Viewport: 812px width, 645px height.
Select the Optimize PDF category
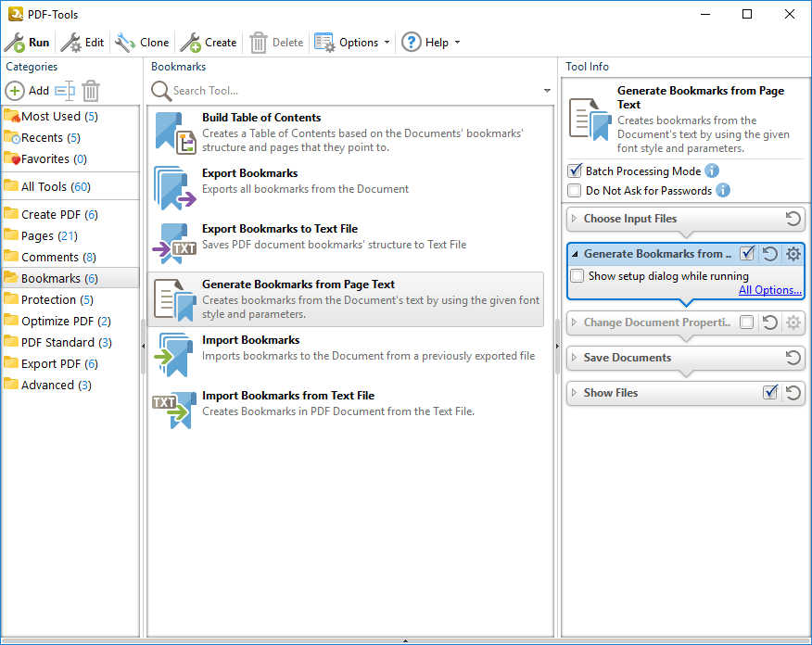click(x=70, y=321)
